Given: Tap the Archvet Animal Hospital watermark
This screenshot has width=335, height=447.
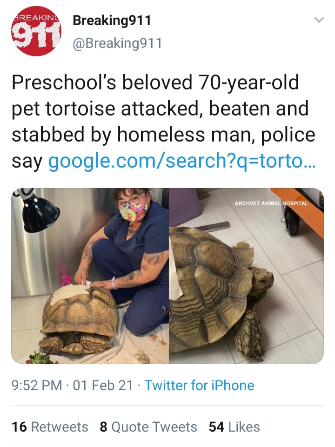Looking at the screenshot, I should [271, 203].
